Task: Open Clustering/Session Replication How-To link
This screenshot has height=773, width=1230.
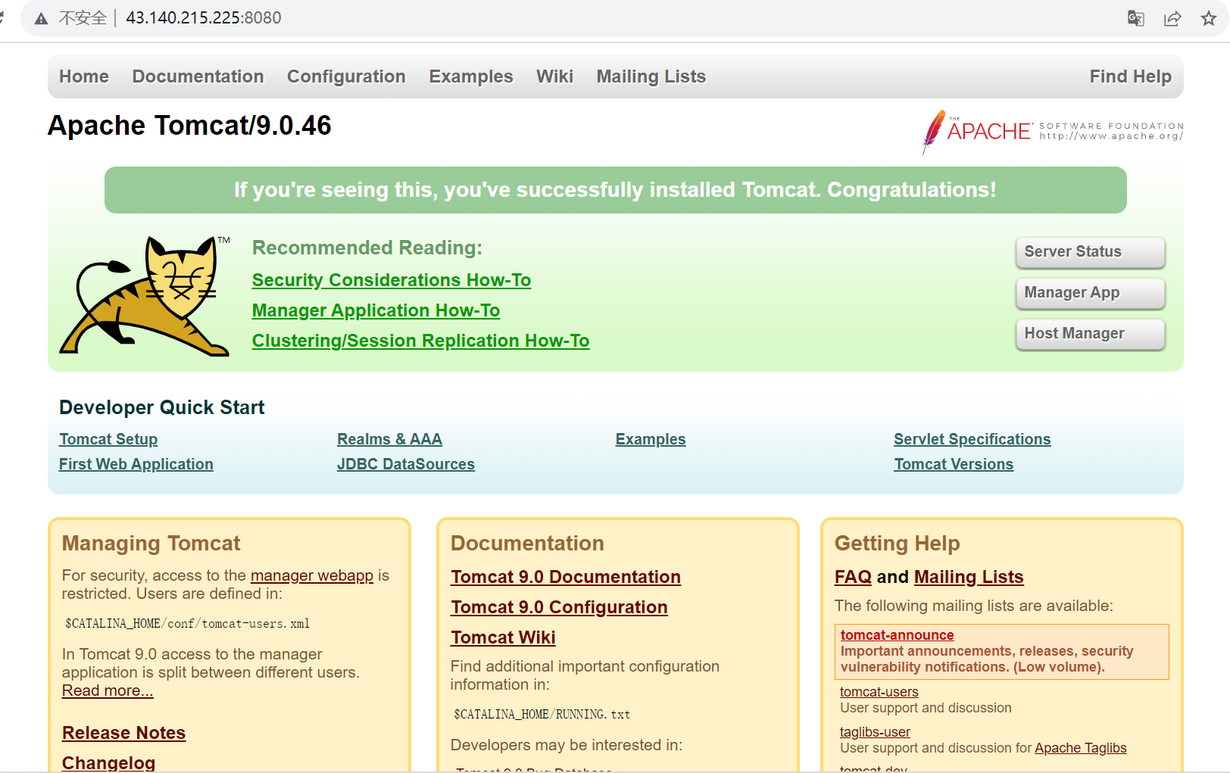Action: tap(420, 341)
